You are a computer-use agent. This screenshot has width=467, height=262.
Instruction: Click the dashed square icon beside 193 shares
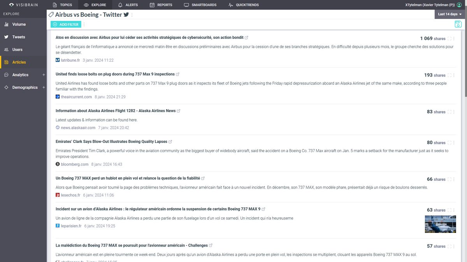pyautogui.click(x=449, y=75)
